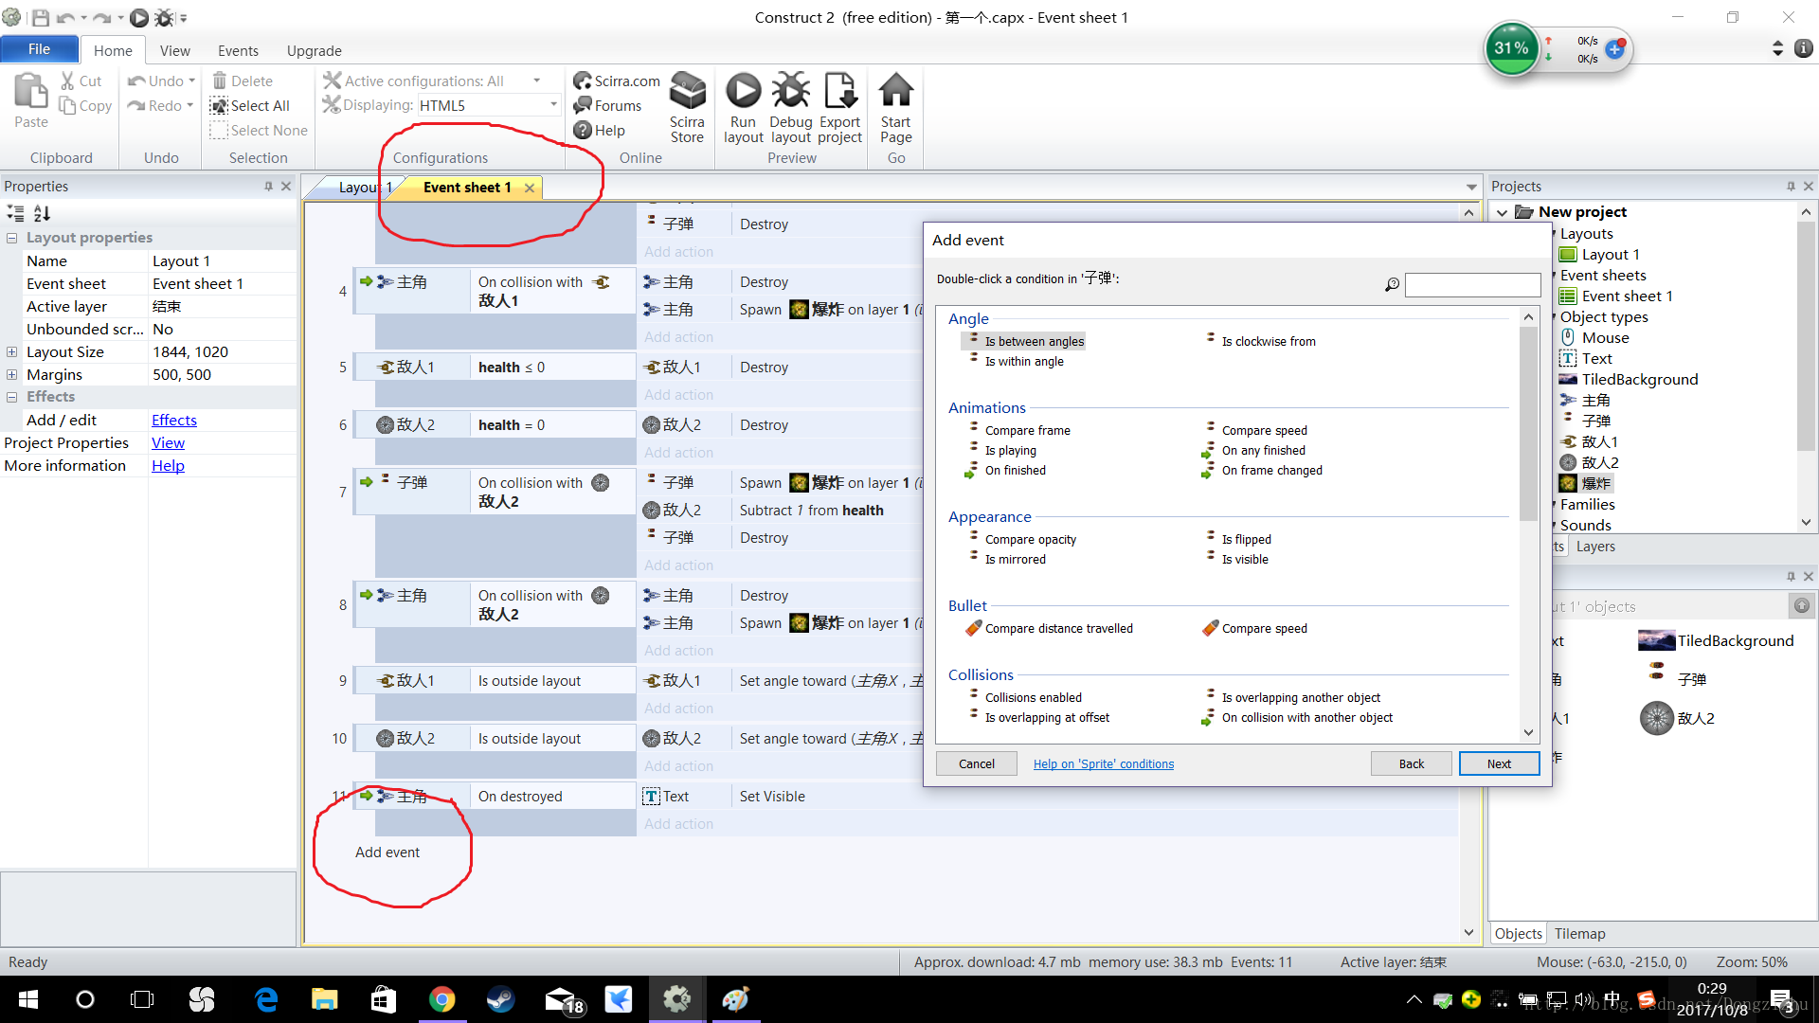Open Scirra.com online link

coord(617,81)
